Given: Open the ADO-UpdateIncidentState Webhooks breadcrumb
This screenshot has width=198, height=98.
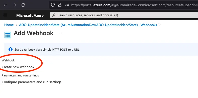Looking at the screenshot, I should click(x=88, y=25).
